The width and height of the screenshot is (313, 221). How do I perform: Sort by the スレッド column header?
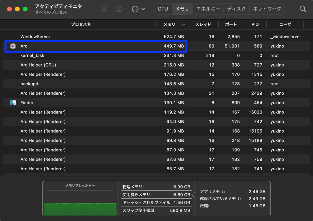click(x=203, y=25)
